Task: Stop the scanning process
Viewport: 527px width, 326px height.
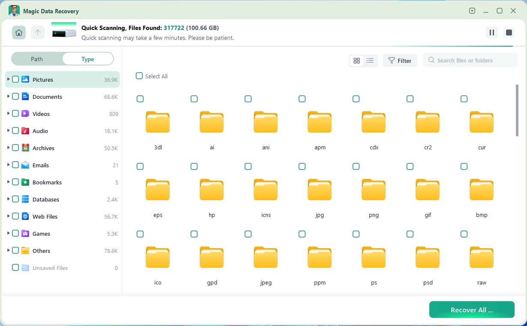Action: (x=509, y=33)
